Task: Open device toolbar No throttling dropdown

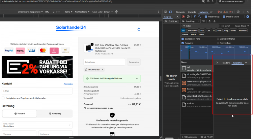Action: pyautogui.click(x=82, y=12)
